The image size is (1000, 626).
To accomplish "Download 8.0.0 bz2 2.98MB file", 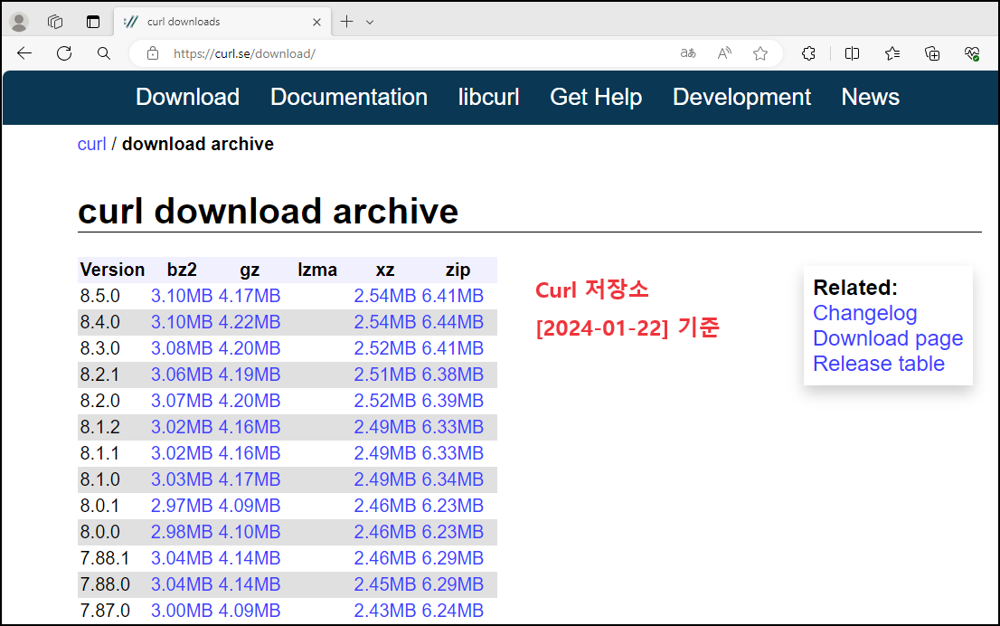I will pos(182,532).
